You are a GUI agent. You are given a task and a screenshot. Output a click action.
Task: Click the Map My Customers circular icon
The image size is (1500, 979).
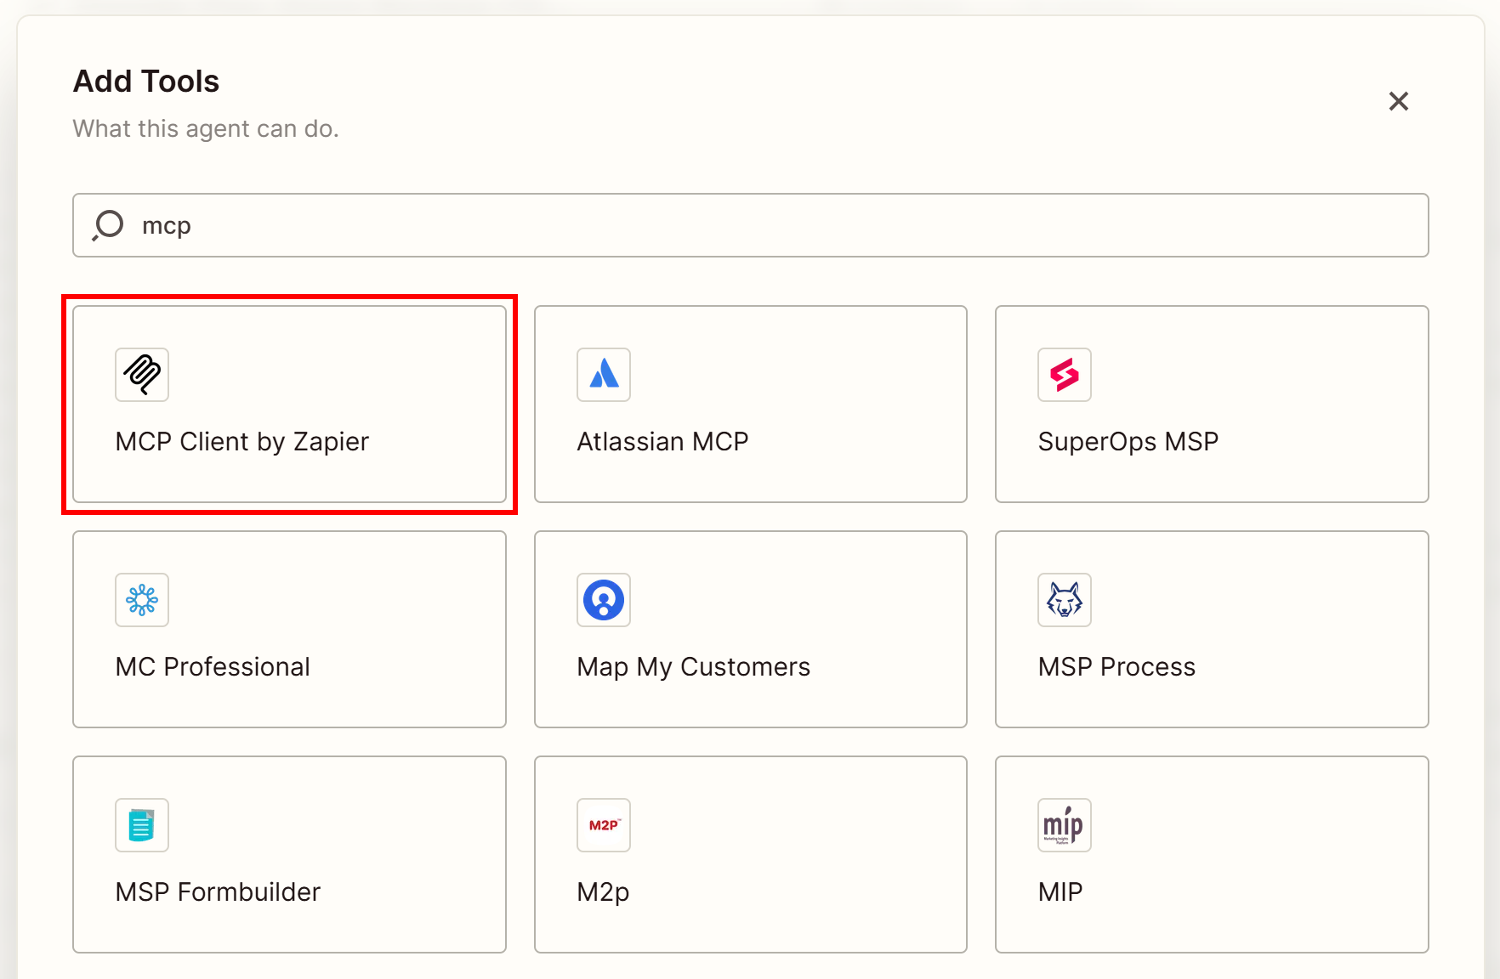point(604,600)
